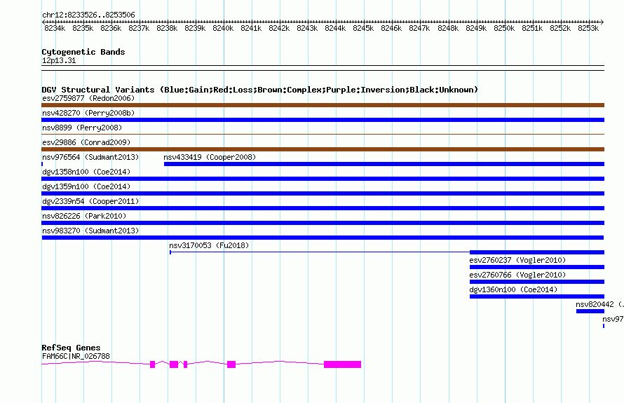Open the nsv820442 variant label

click(x=599, y=304)
